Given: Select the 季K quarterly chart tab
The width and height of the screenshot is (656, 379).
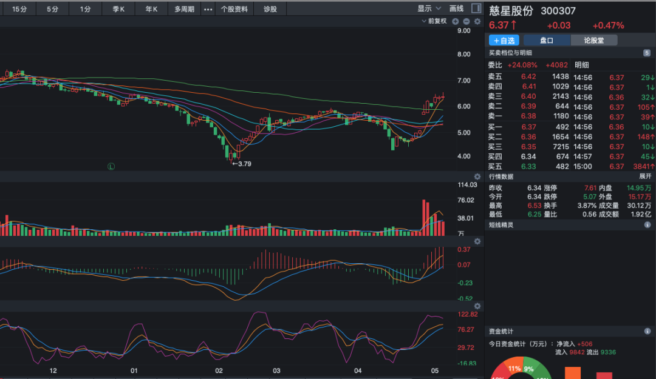Looking at the screenshot, I should click(x=118, y=8).
